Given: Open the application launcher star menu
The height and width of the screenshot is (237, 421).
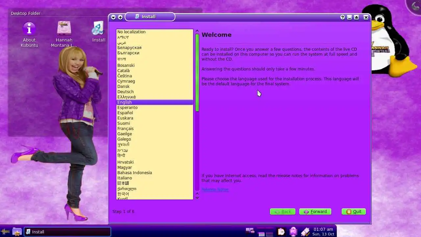Looking at the screenshot, I should click(6, 232).
